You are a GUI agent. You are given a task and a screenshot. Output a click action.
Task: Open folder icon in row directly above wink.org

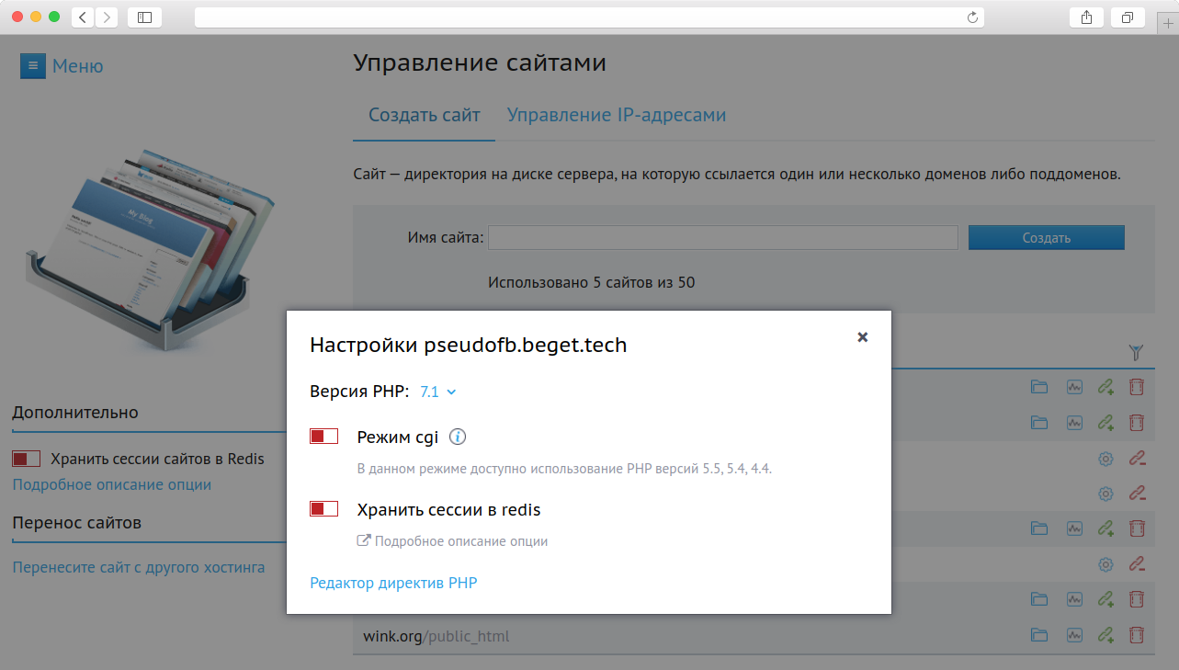pyautogui.click(x=1039, y=599)
